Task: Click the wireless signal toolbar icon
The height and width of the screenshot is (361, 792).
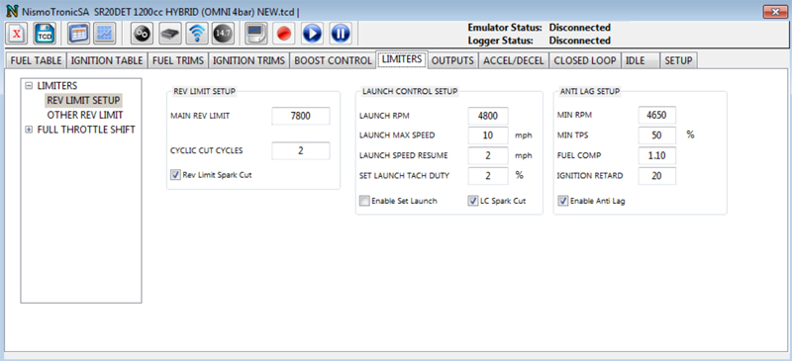Action: coord(196,34)
